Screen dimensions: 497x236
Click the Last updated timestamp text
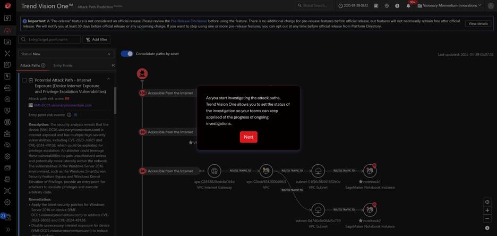pyautogui.click(x=466, y=55)
